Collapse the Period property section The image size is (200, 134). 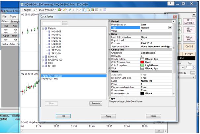click(x=110, y=21)
